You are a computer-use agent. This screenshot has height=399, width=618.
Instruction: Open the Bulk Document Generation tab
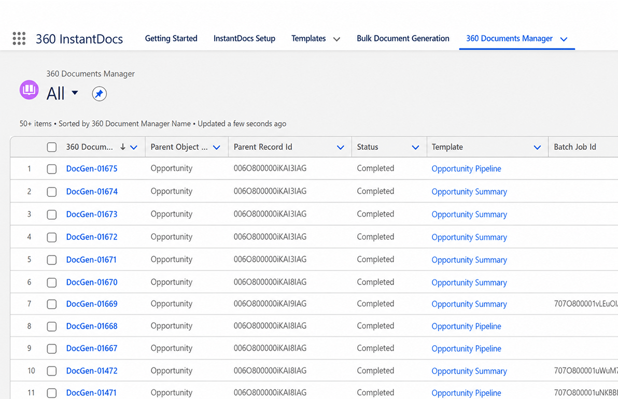[x=403, y=38]
